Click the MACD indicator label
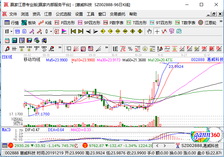Screen dimensions: 224x157 point(6,130)
